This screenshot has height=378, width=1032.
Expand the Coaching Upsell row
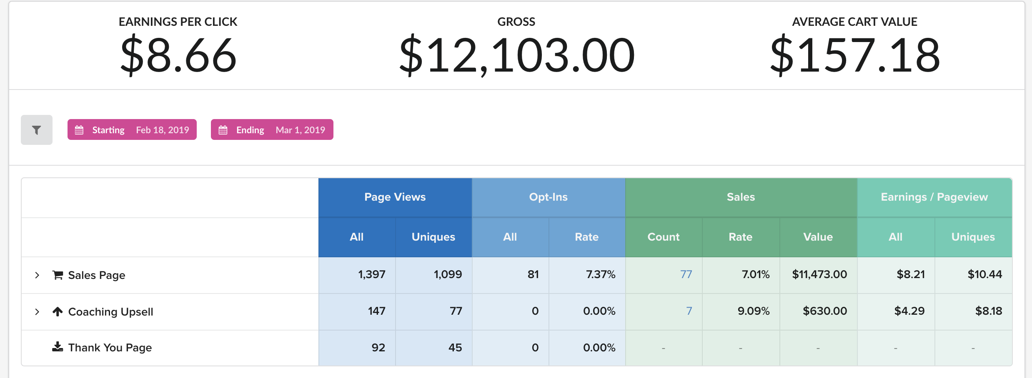pyautogui.click(x=37, y=312)
